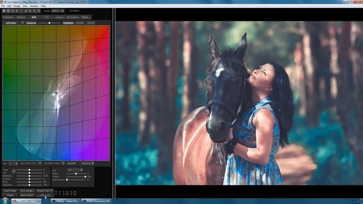Image resolution: width=363 pixels, height=204 pixels.
Task: Click the inward arrows shrink icon
Action: pyautogui.click(x=12, y=11)
